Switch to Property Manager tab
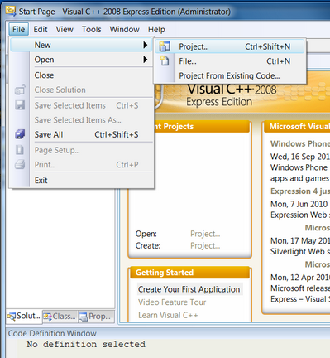This screenshot has width=330, height=358. point(96,317)
